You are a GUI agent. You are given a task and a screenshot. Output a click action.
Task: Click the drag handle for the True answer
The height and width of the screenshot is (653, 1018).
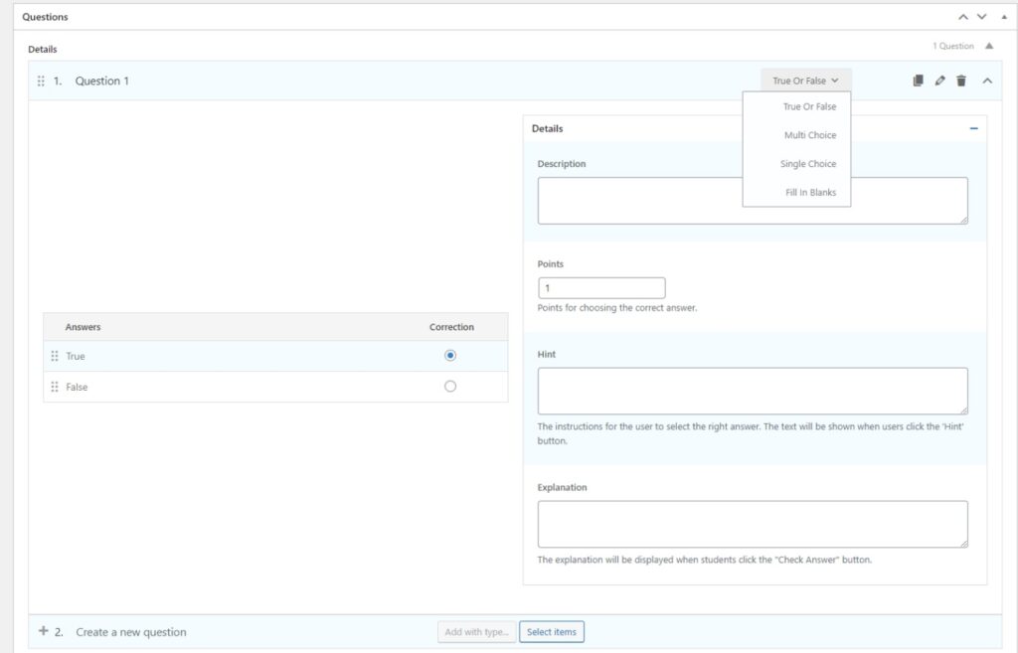[55, 356]
